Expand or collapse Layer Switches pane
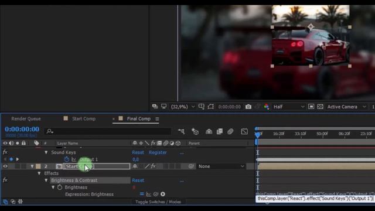The image size is (375, 211). click(x=5, y=202)
